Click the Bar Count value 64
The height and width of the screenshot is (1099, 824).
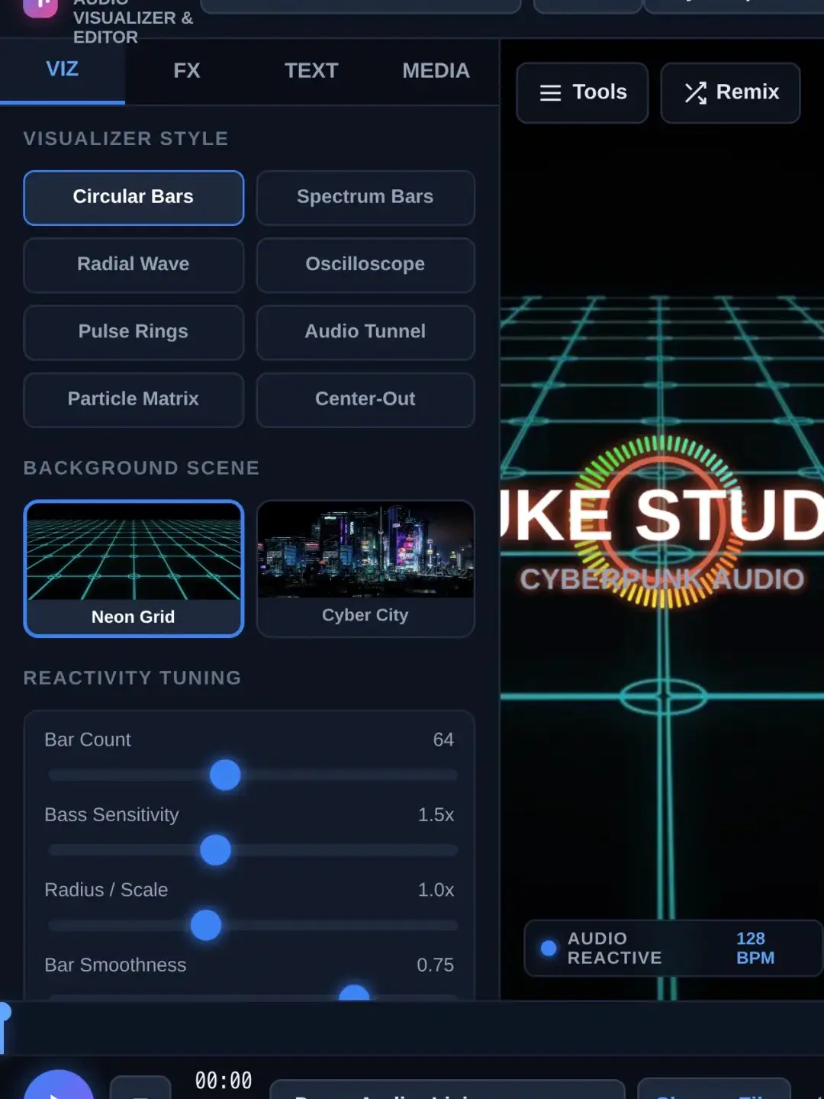(x=443, y=740)
